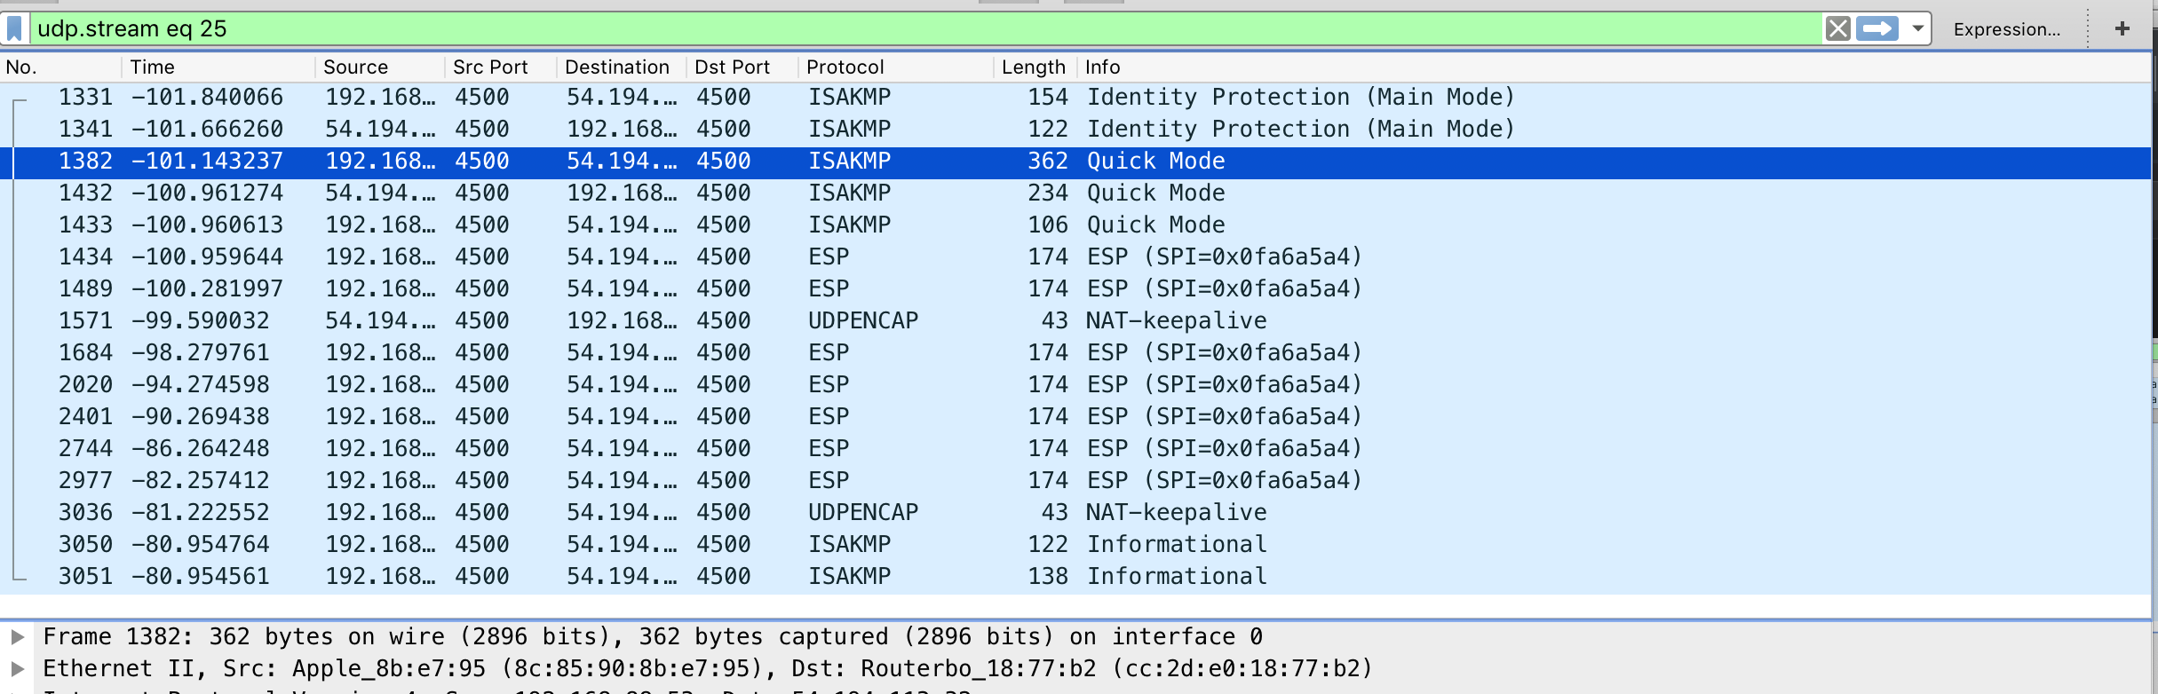Expand the Ethernet II details row
Image resolution: width=2158 pixels, height=694 pixels.
pos(17,669)
